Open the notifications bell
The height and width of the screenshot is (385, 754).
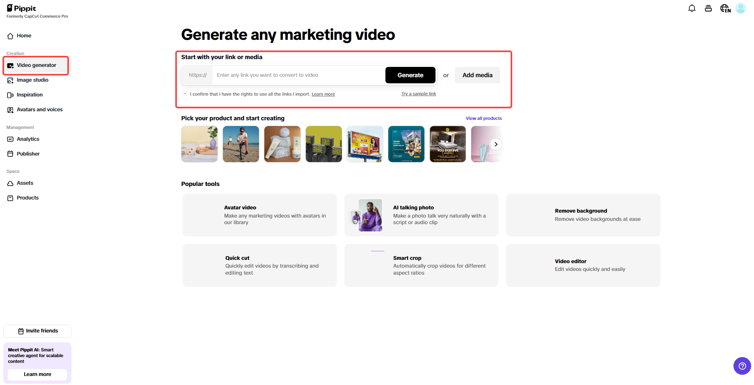(692, 8)
